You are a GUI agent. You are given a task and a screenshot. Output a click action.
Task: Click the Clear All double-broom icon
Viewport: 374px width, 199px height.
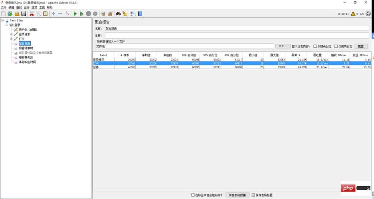[x=110, y=14]
